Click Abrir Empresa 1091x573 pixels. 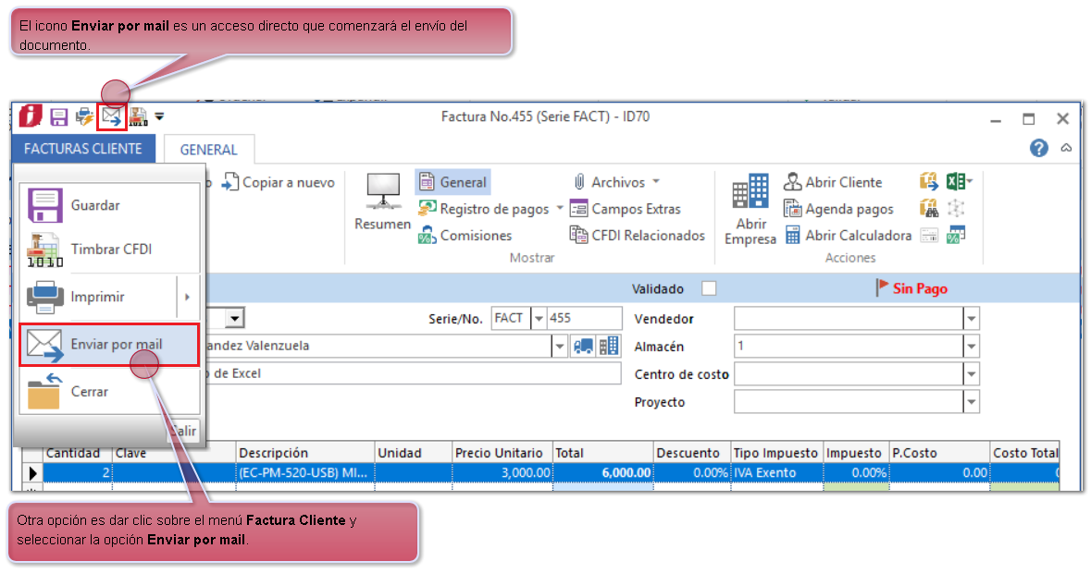(750, 210)
